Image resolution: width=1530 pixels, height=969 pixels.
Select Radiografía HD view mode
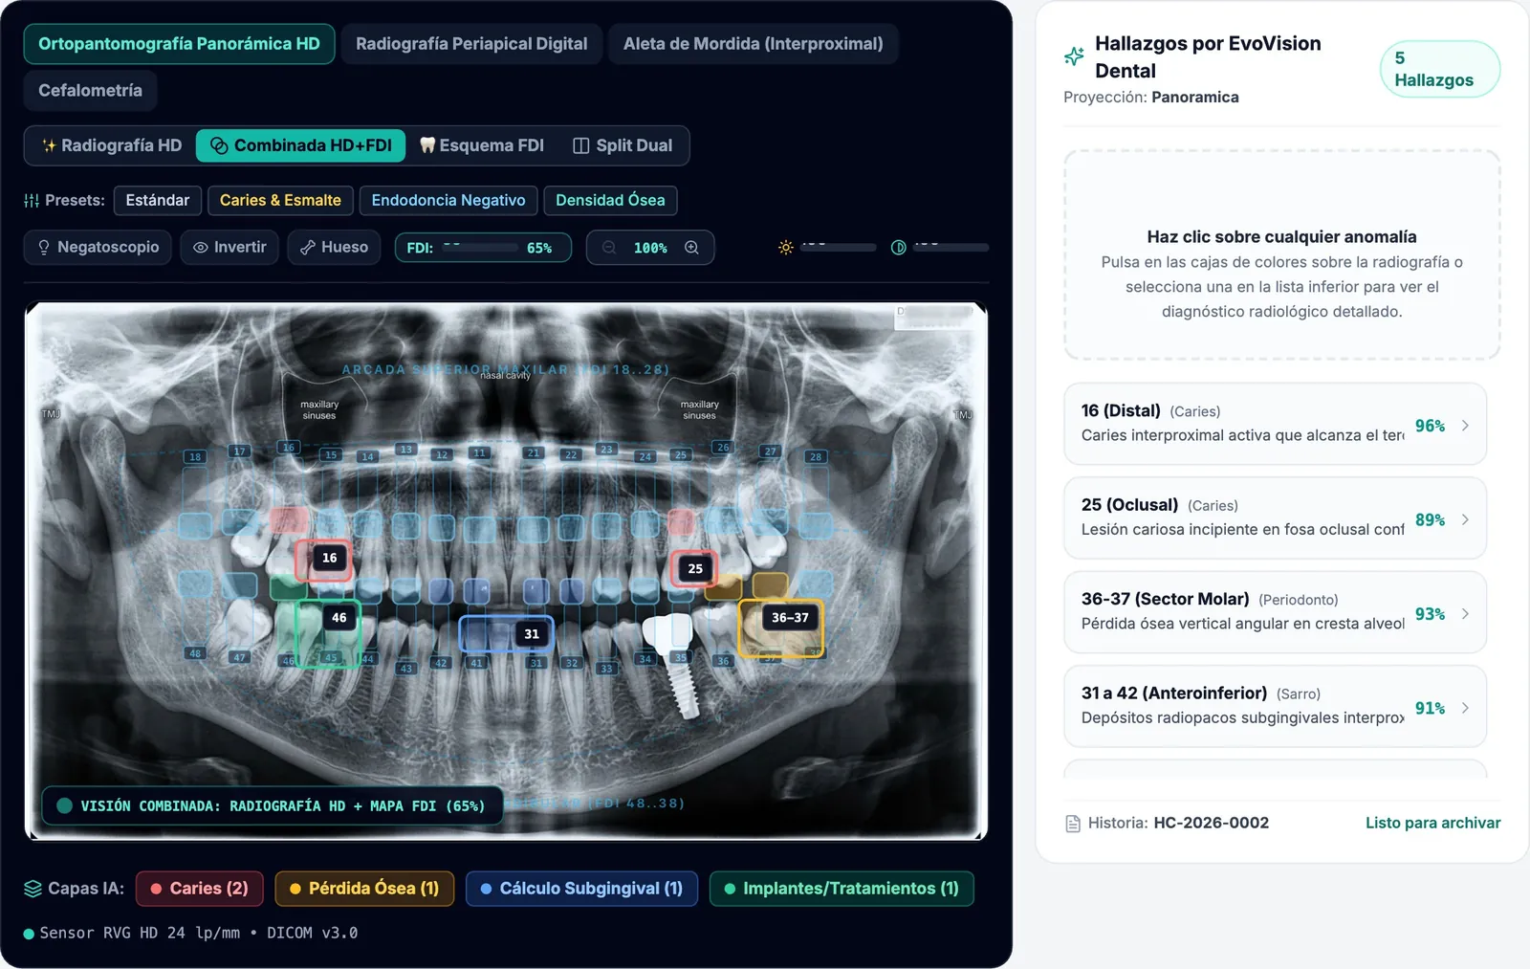tap(111, 145)
